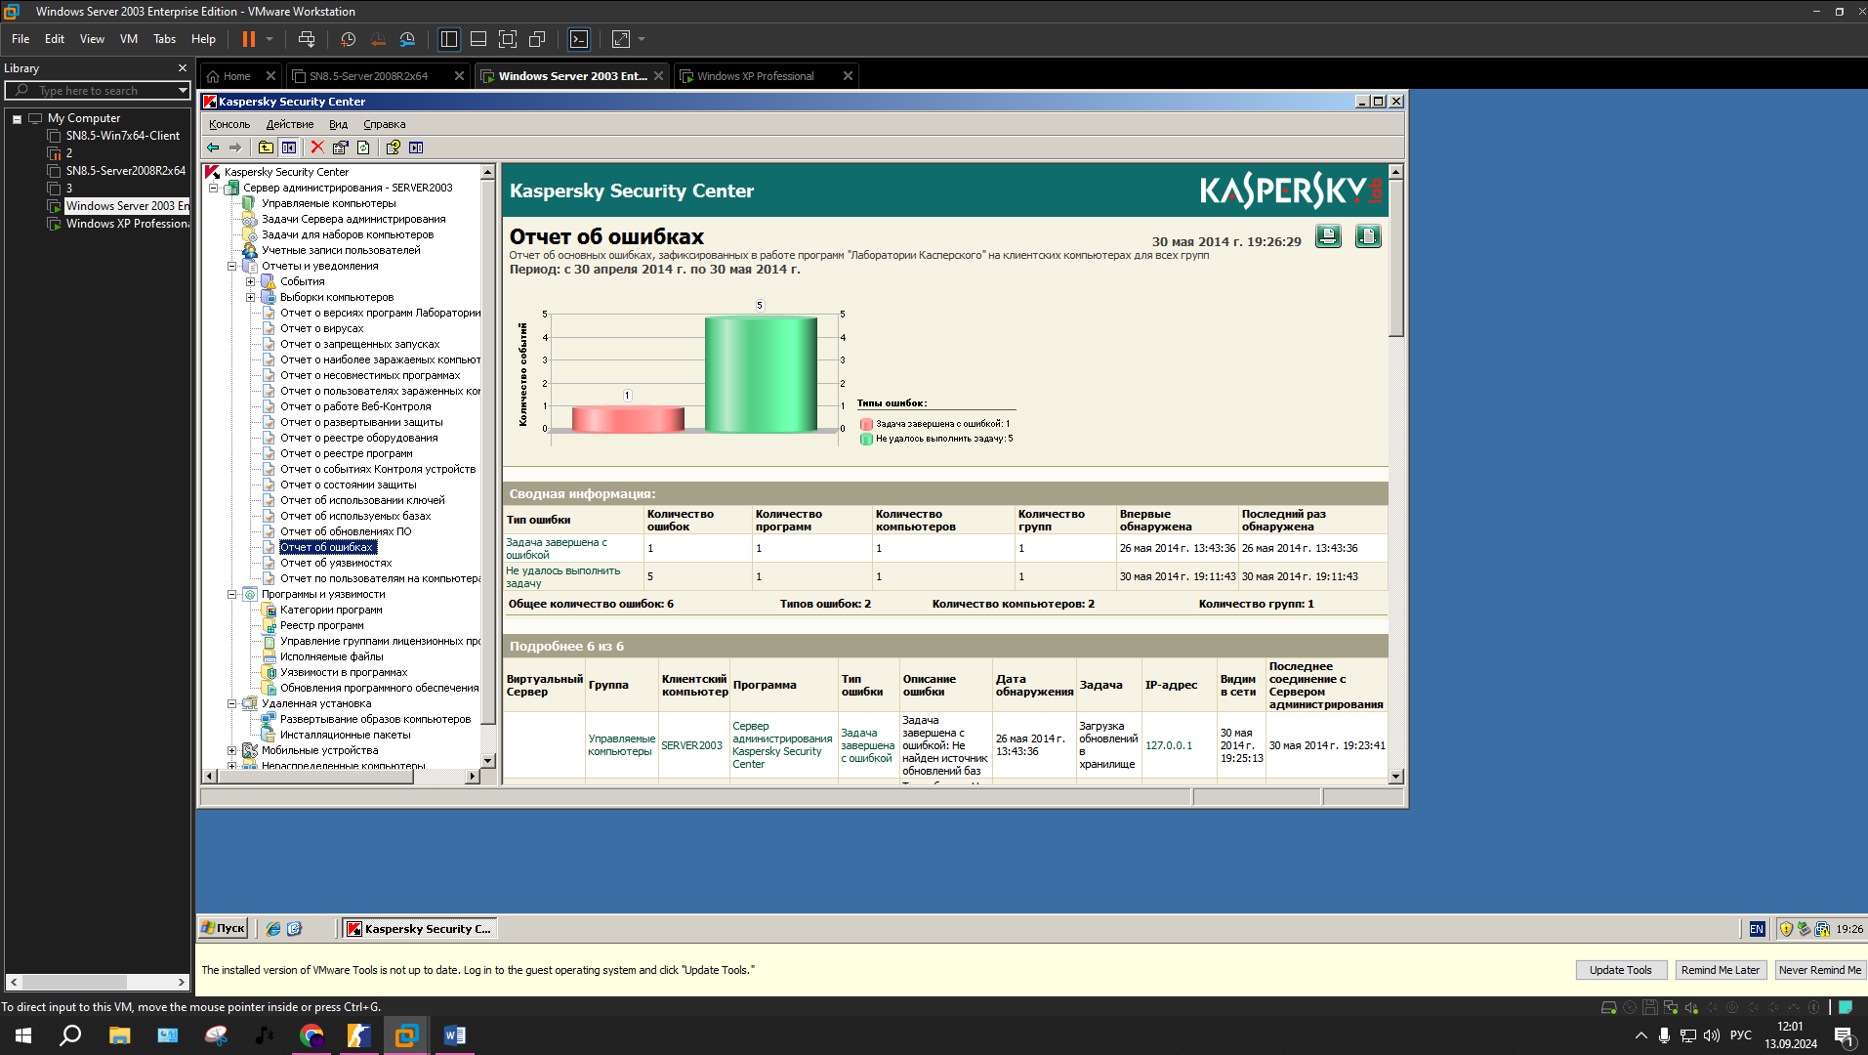
Task: Click the Forward arrow in Kaspersky toolbar
Action: tap(235, 148)
